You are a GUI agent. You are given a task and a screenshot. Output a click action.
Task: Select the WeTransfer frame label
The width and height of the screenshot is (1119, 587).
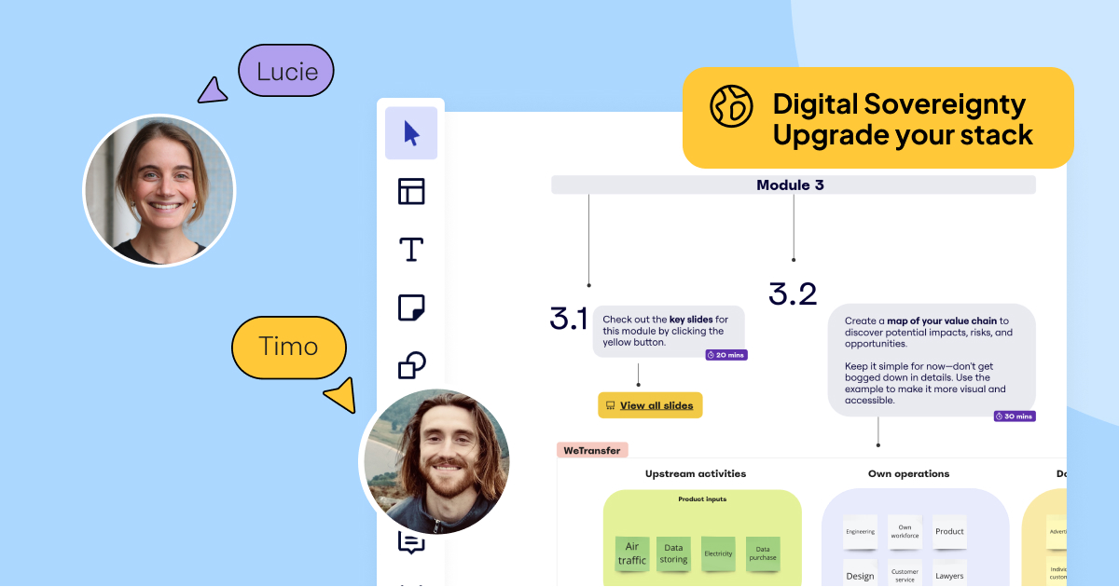[x=592, y=450]
